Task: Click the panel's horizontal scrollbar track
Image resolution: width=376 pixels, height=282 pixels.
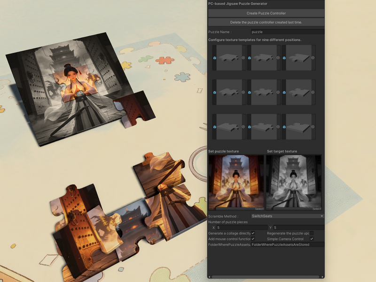Action: pyautogui.click(x=266, y=277)
